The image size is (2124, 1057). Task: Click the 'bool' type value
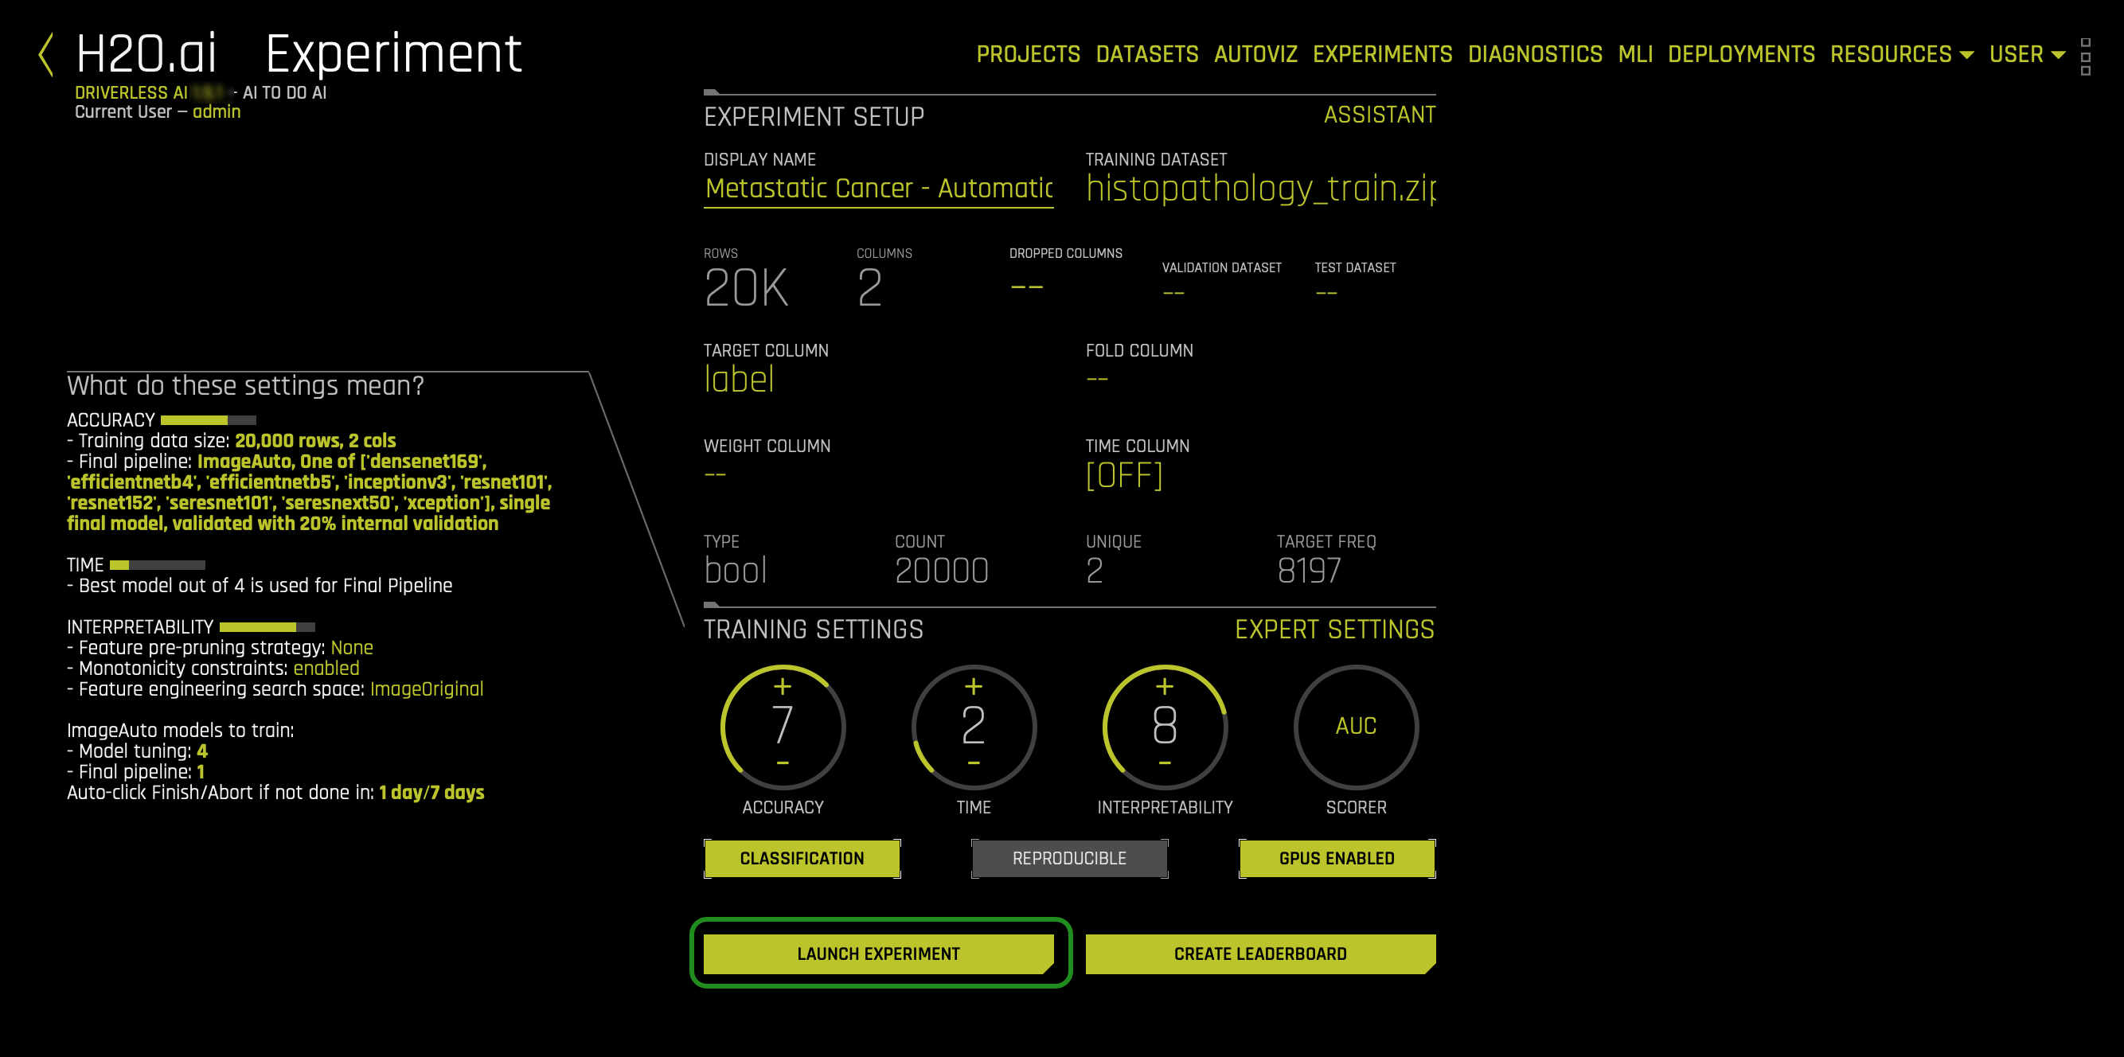(736, 571)
